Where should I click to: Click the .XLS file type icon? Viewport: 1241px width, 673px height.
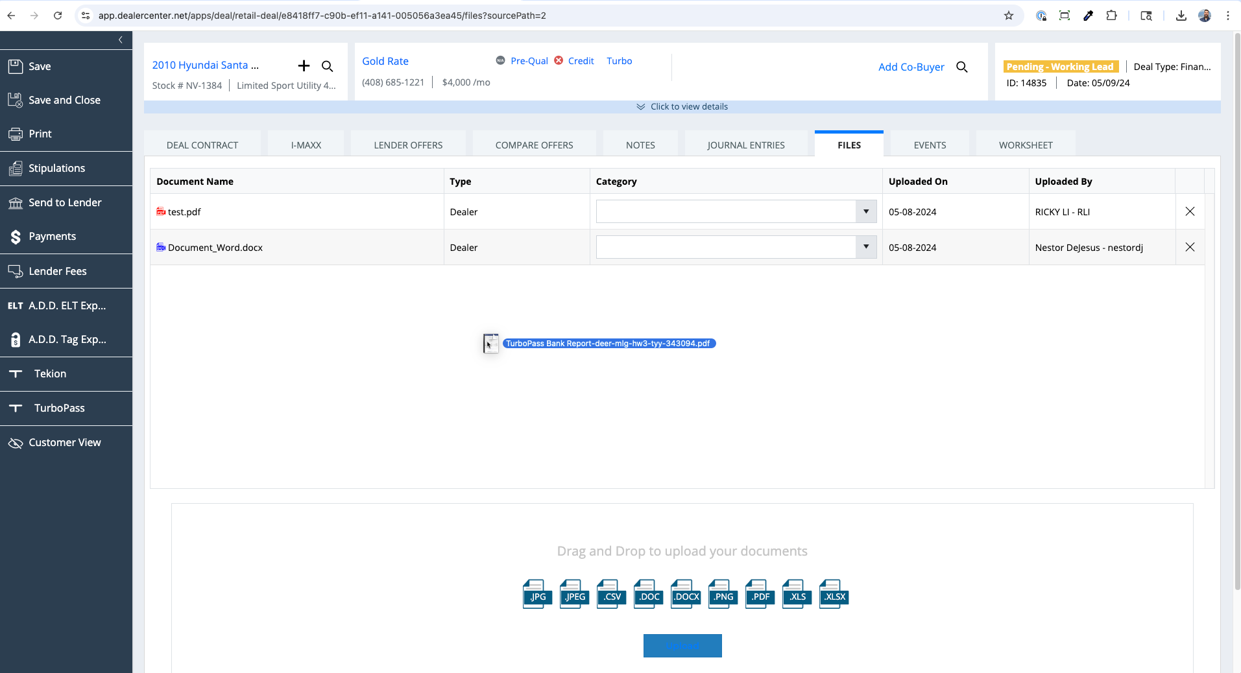pos(797,594)
